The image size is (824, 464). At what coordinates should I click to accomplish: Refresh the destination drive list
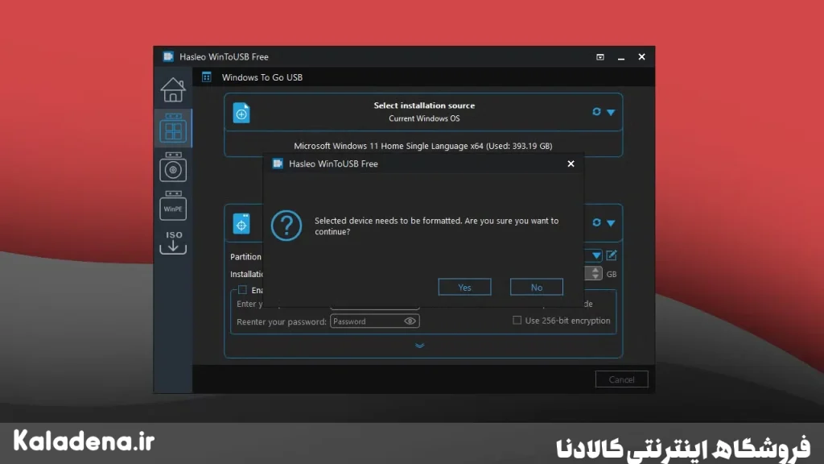coord(596,222)
